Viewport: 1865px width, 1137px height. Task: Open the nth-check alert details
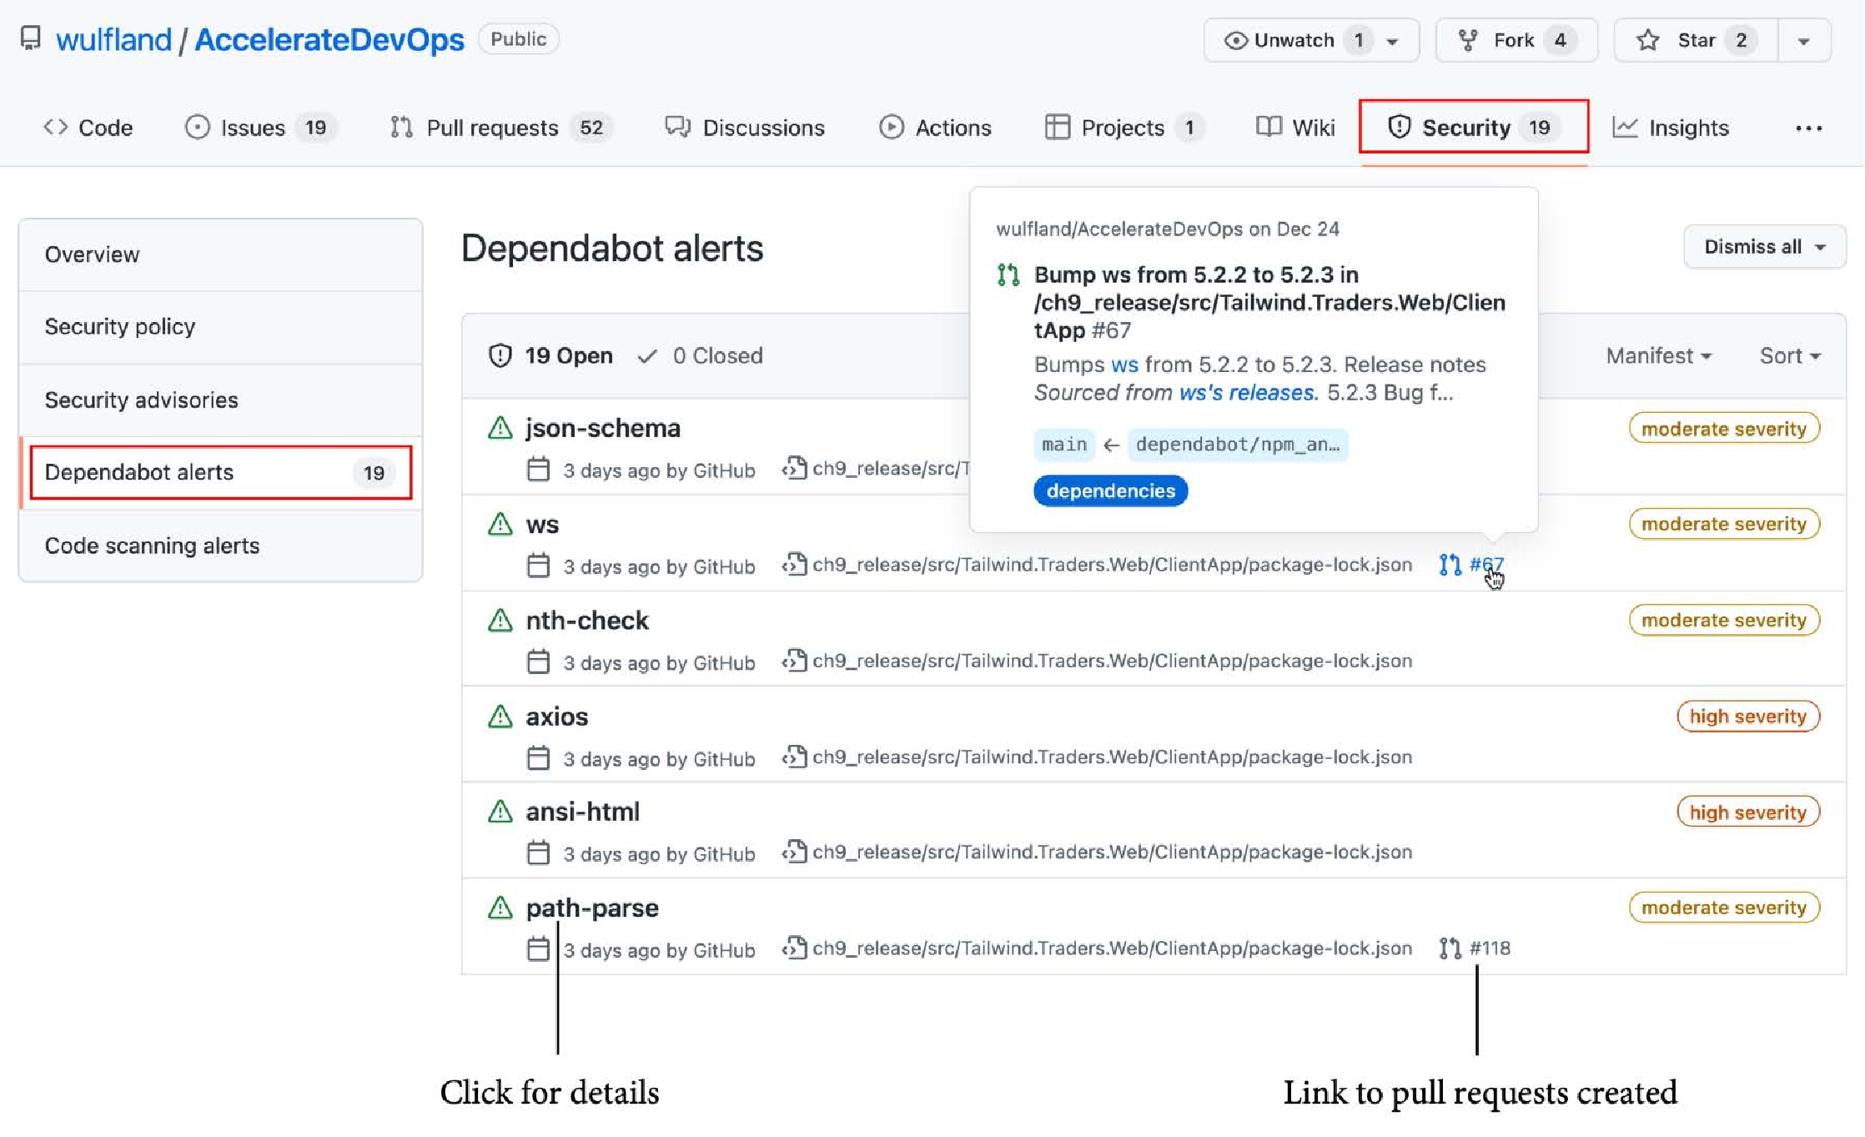pyautogui.click(x=587, y=621)
